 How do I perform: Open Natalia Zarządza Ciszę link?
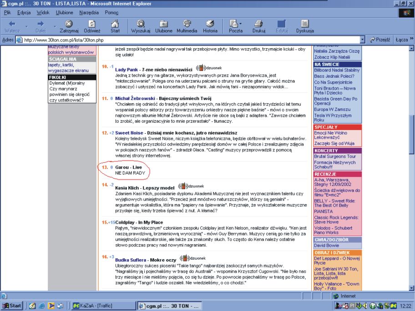coord(337,51)
